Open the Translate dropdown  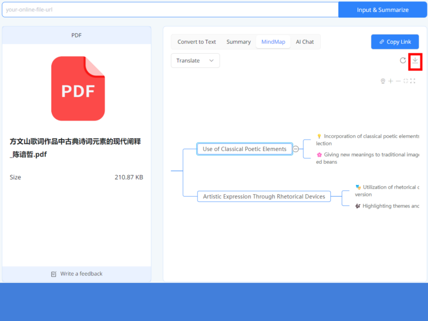pos(195,60)
